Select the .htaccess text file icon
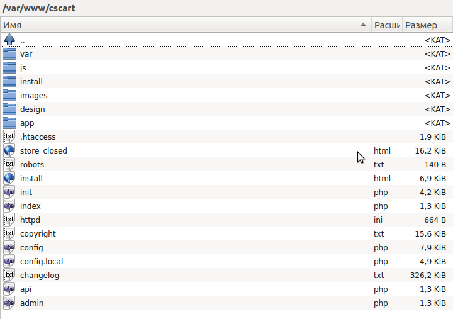The height and width of the screenshot is (319, 453). point(9,137)
